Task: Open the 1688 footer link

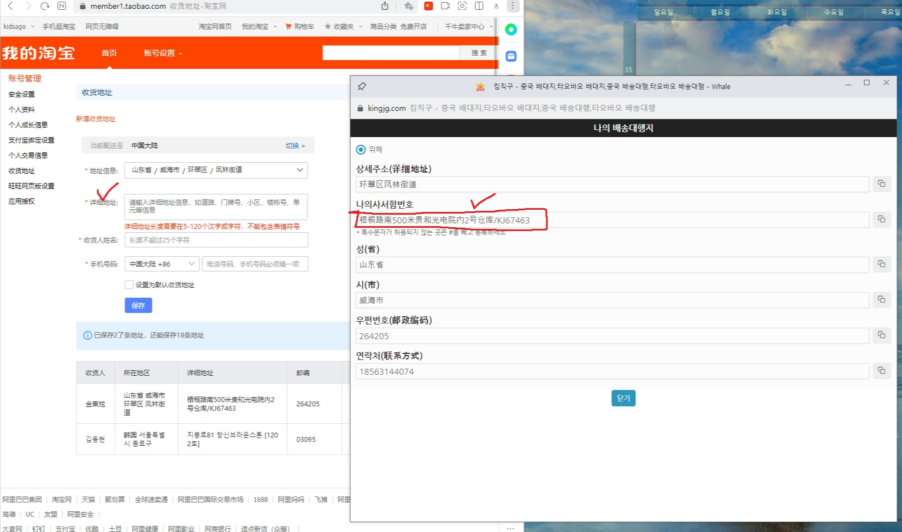Action: coord(261,499)
